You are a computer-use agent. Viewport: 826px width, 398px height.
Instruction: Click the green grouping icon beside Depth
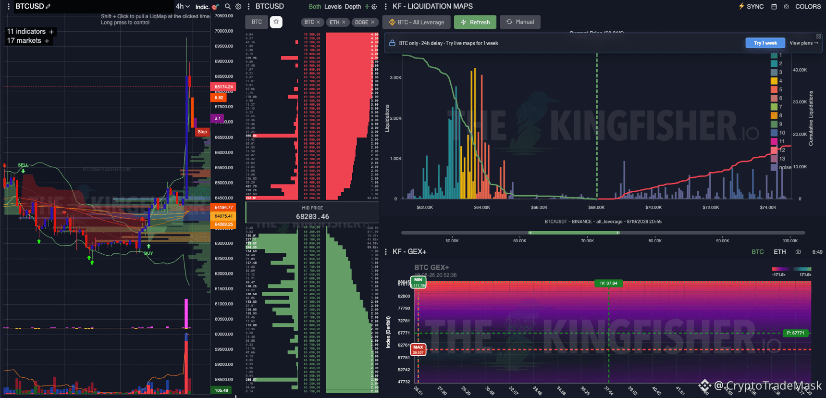367,7
